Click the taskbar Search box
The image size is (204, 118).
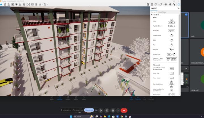[x=84, y=117]
